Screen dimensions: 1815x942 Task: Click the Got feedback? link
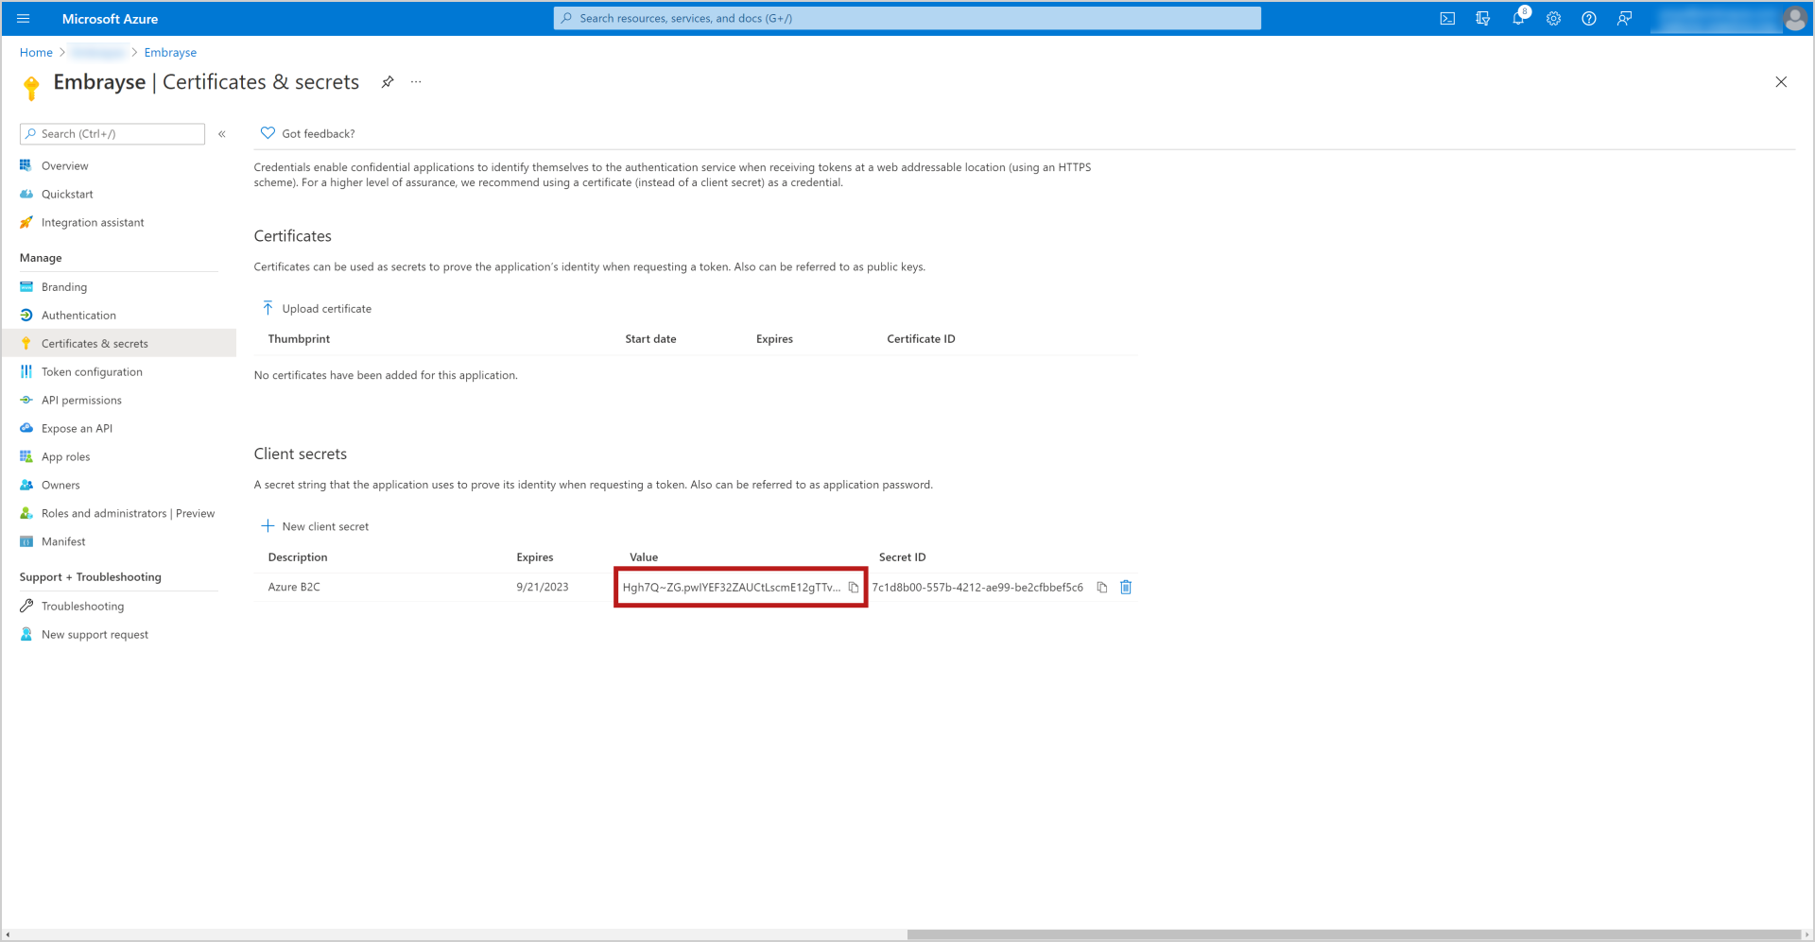click(319, 134)
